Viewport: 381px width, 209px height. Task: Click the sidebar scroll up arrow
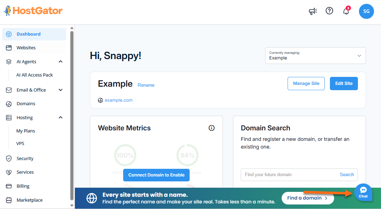click(72, 28)
